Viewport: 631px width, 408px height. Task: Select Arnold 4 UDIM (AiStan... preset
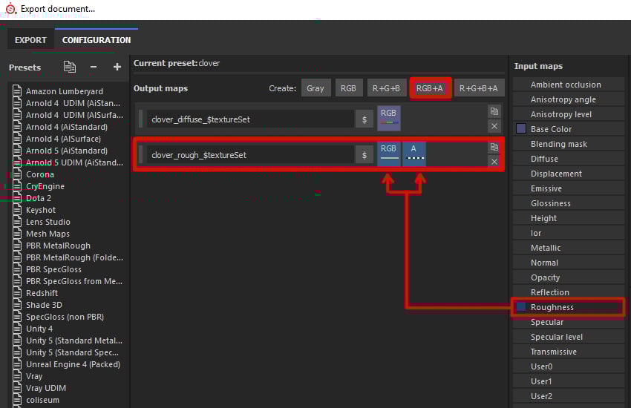point(73,103)
